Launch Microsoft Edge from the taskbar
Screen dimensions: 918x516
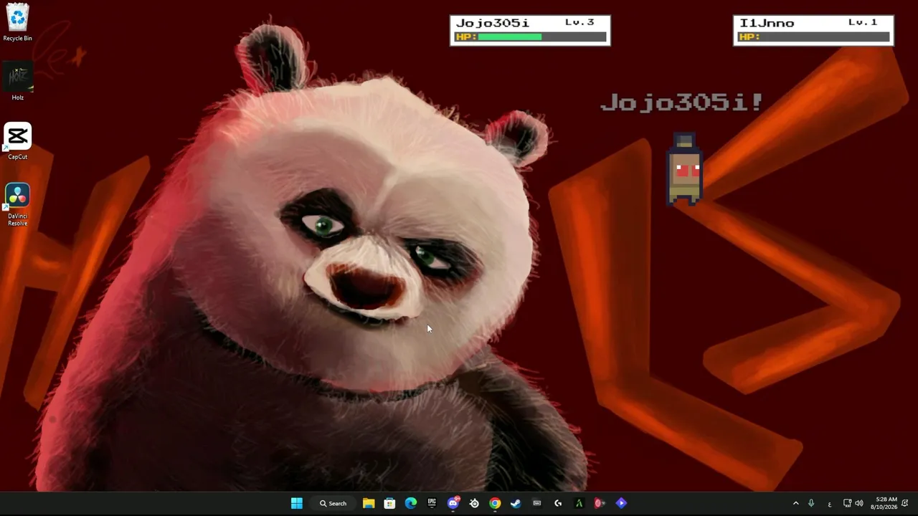[x=410, y=503]
